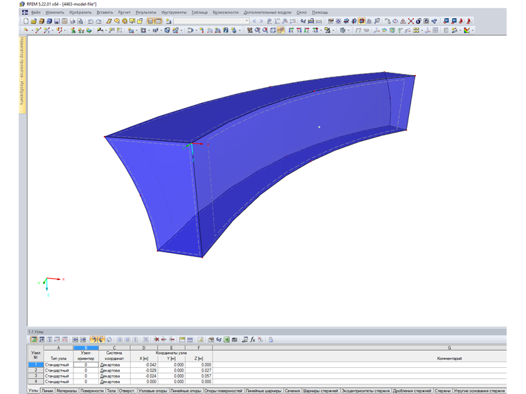
Task: Click the fx formula icon in table toolbar
Action: pyautogui.click(x=253, y=339)
